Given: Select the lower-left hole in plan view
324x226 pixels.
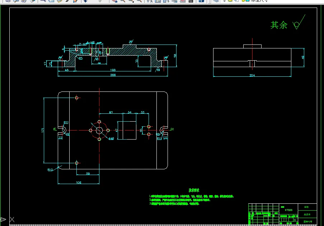Looking at the screenshot, I should tap(77, 163).
